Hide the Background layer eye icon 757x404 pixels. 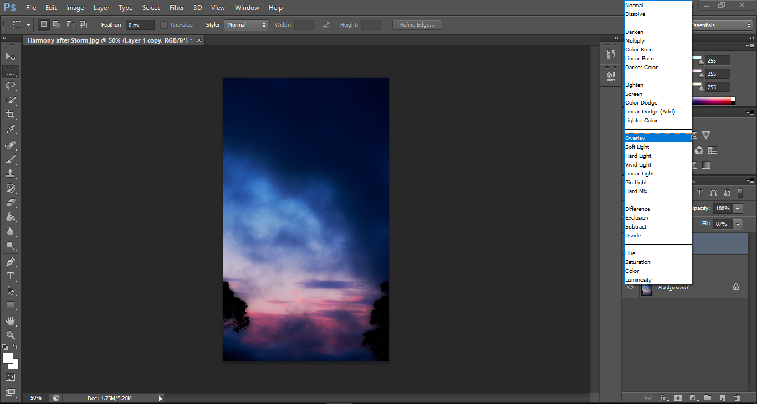tap(630, 287)
